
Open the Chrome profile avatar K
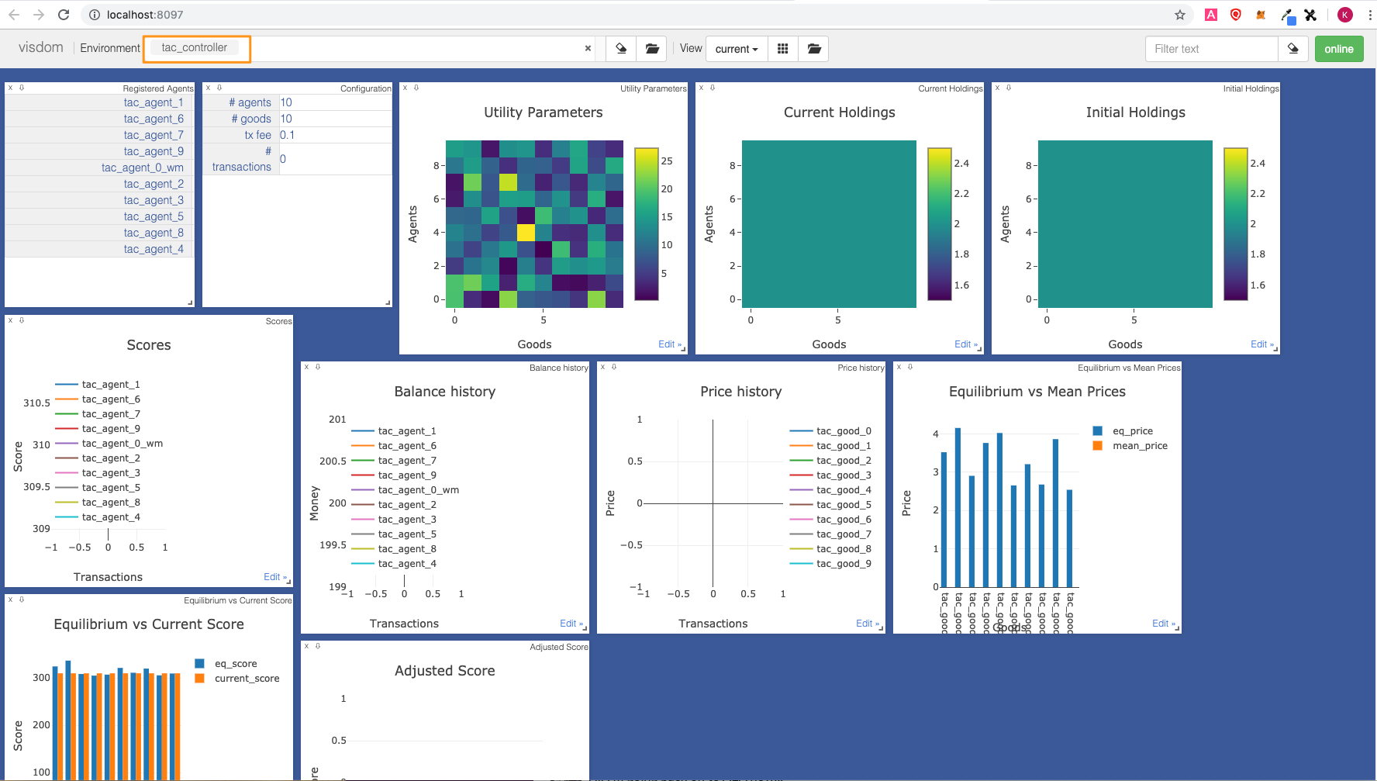pyautogui.click(x=1345, y=15)
